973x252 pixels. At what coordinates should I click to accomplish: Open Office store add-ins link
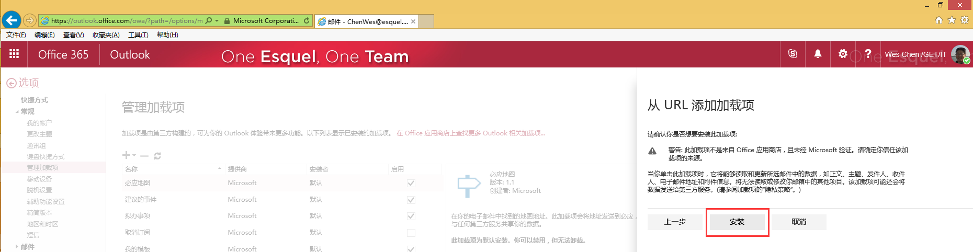[x=471, y=133]
